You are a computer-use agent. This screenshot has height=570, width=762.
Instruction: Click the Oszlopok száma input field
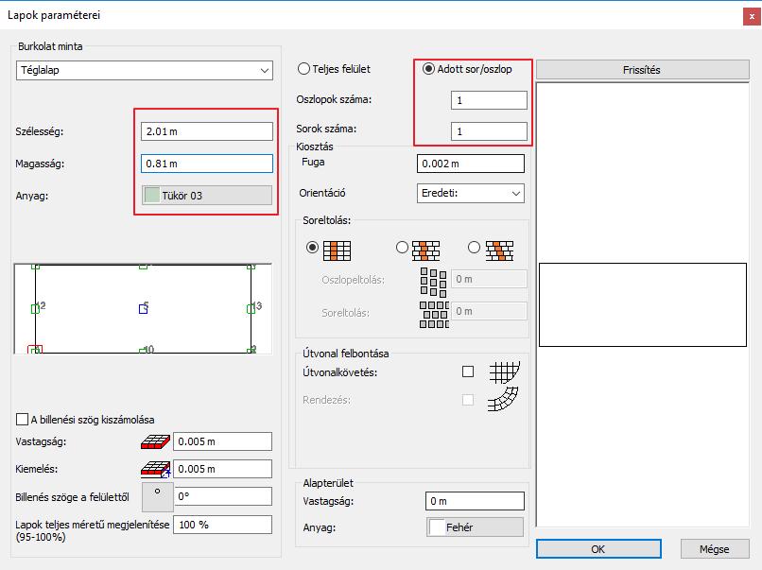coord(489,100)
